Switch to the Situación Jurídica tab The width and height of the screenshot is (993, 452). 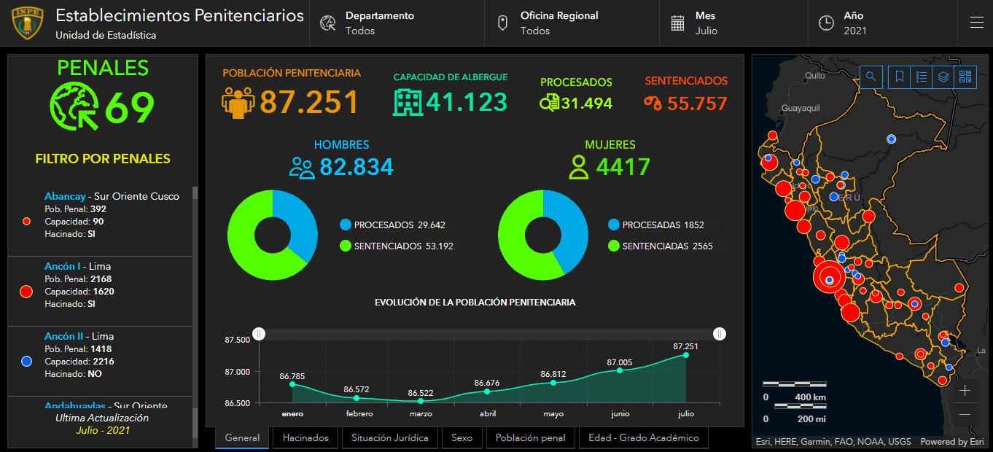(390, 438)
